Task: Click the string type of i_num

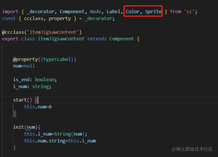Action: pyautogui.click(x=41, y=86)
